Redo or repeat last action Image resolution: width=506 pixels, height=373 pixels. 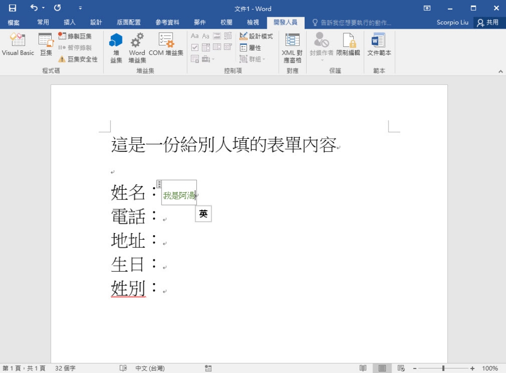tap(58, 8)
